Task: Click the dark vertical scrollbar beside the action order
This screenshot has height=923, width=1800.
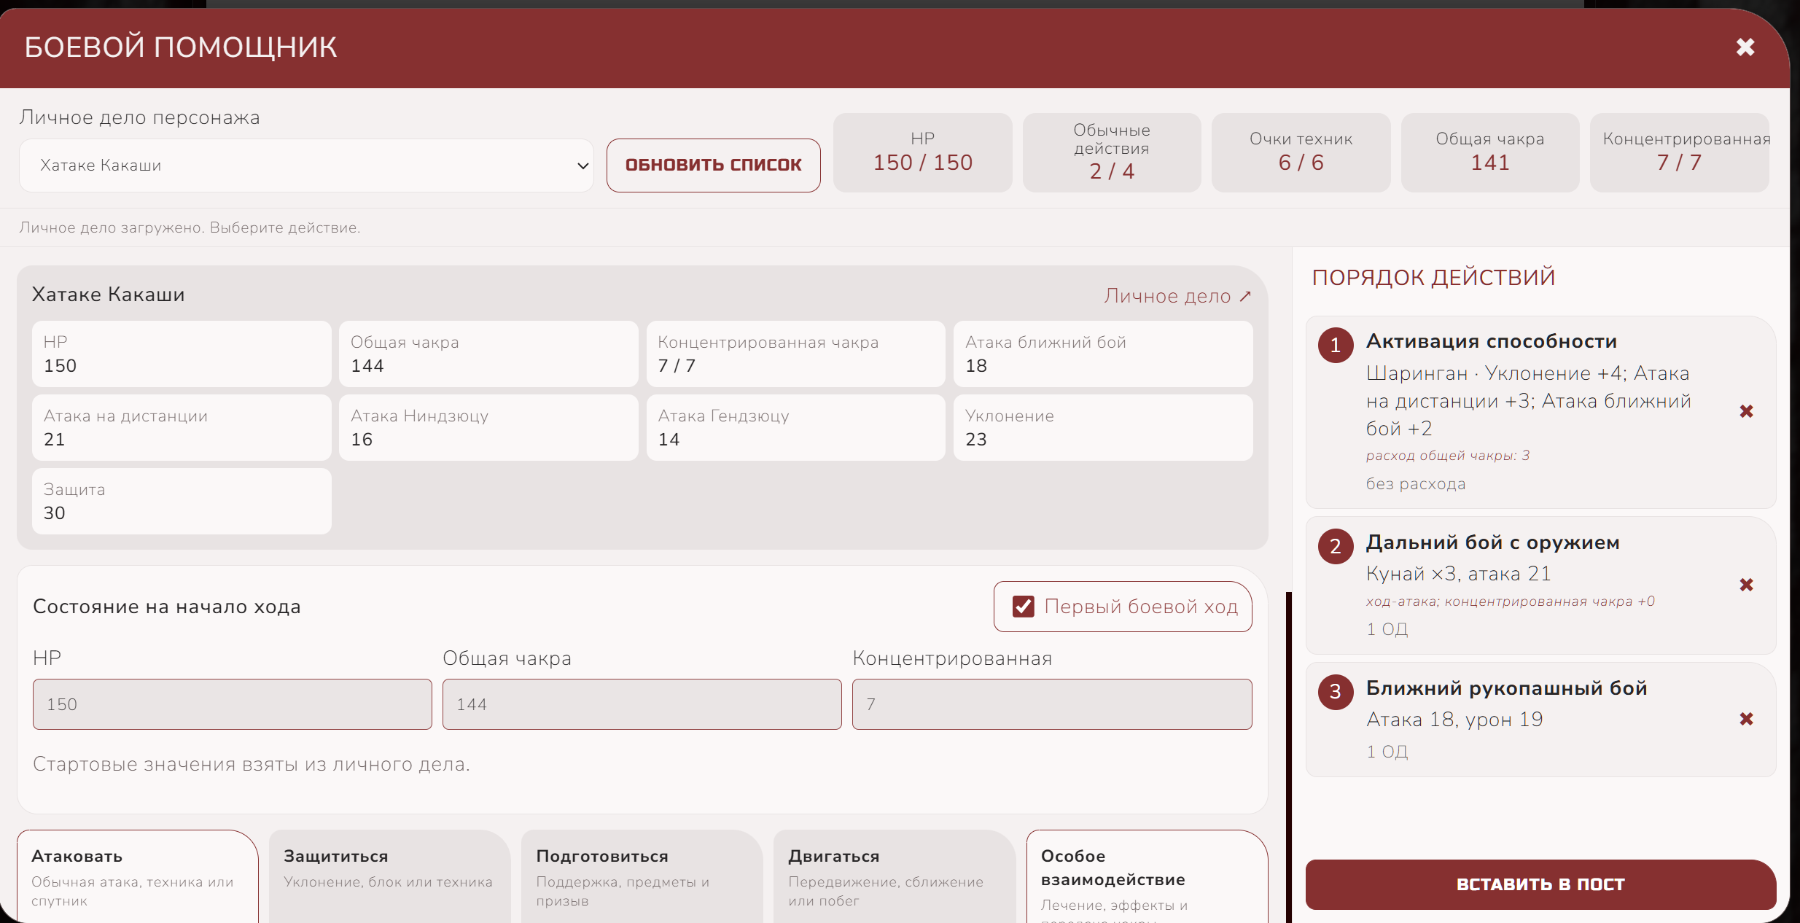Action: (1289, 757)
